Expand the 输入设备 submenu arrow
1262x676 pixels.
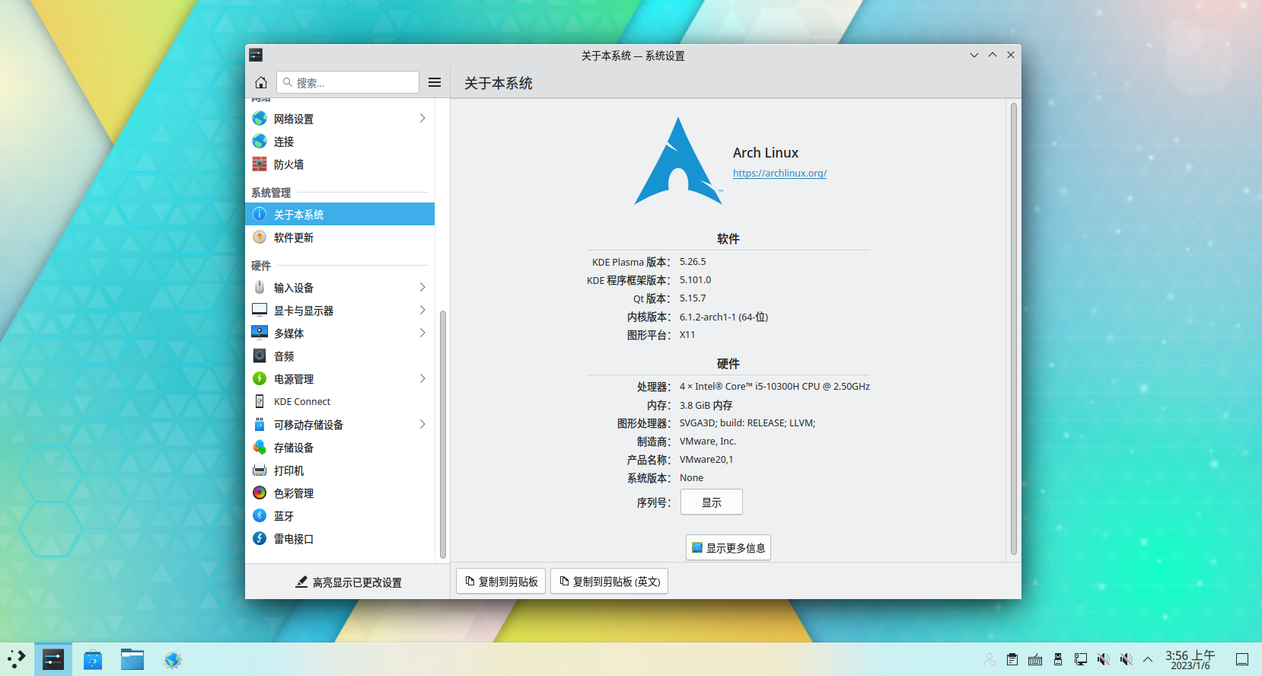[422, 288]
